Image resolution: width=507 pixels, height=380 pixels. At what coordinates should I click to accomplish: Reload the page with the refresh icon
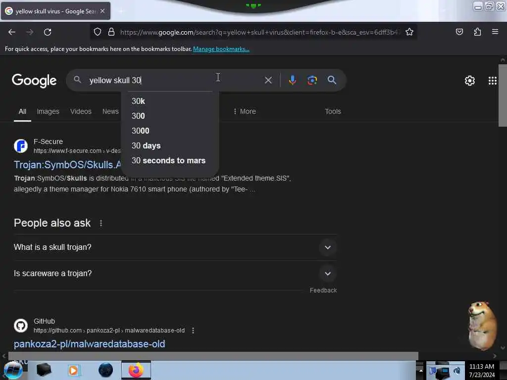click(48, 32)
